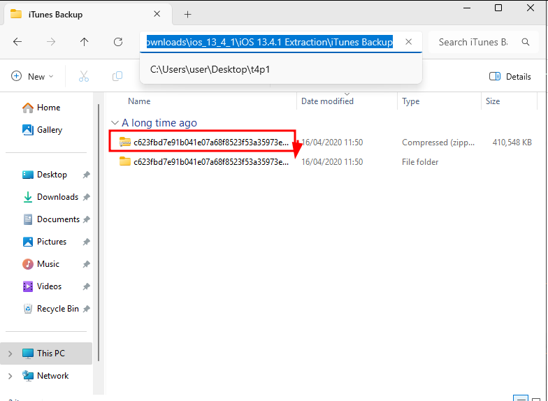Open Music quick access folder
This screenshot has width=548, height=401.
(x=41, y=264)
